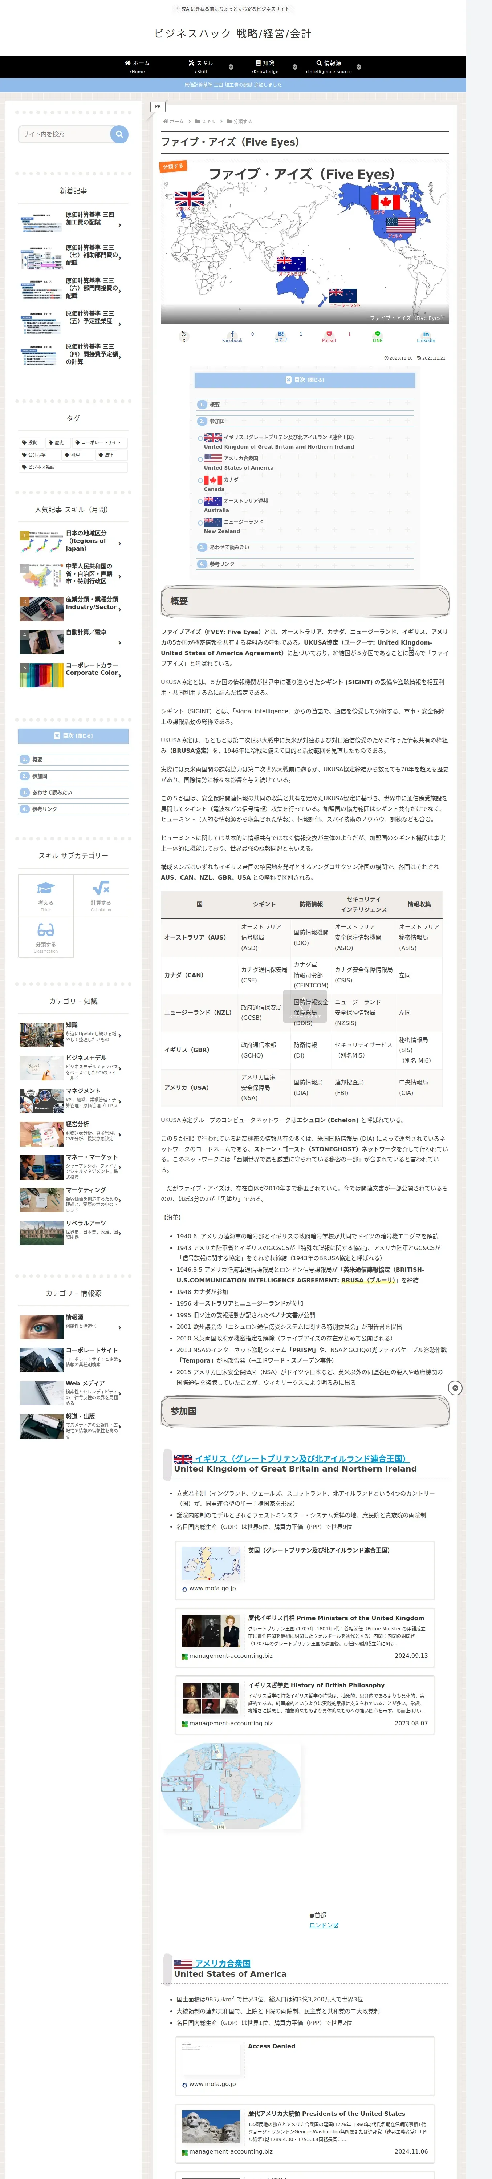Click the Canada flag in 目次
Viewport: 492px width, 2179px height.
213,480
